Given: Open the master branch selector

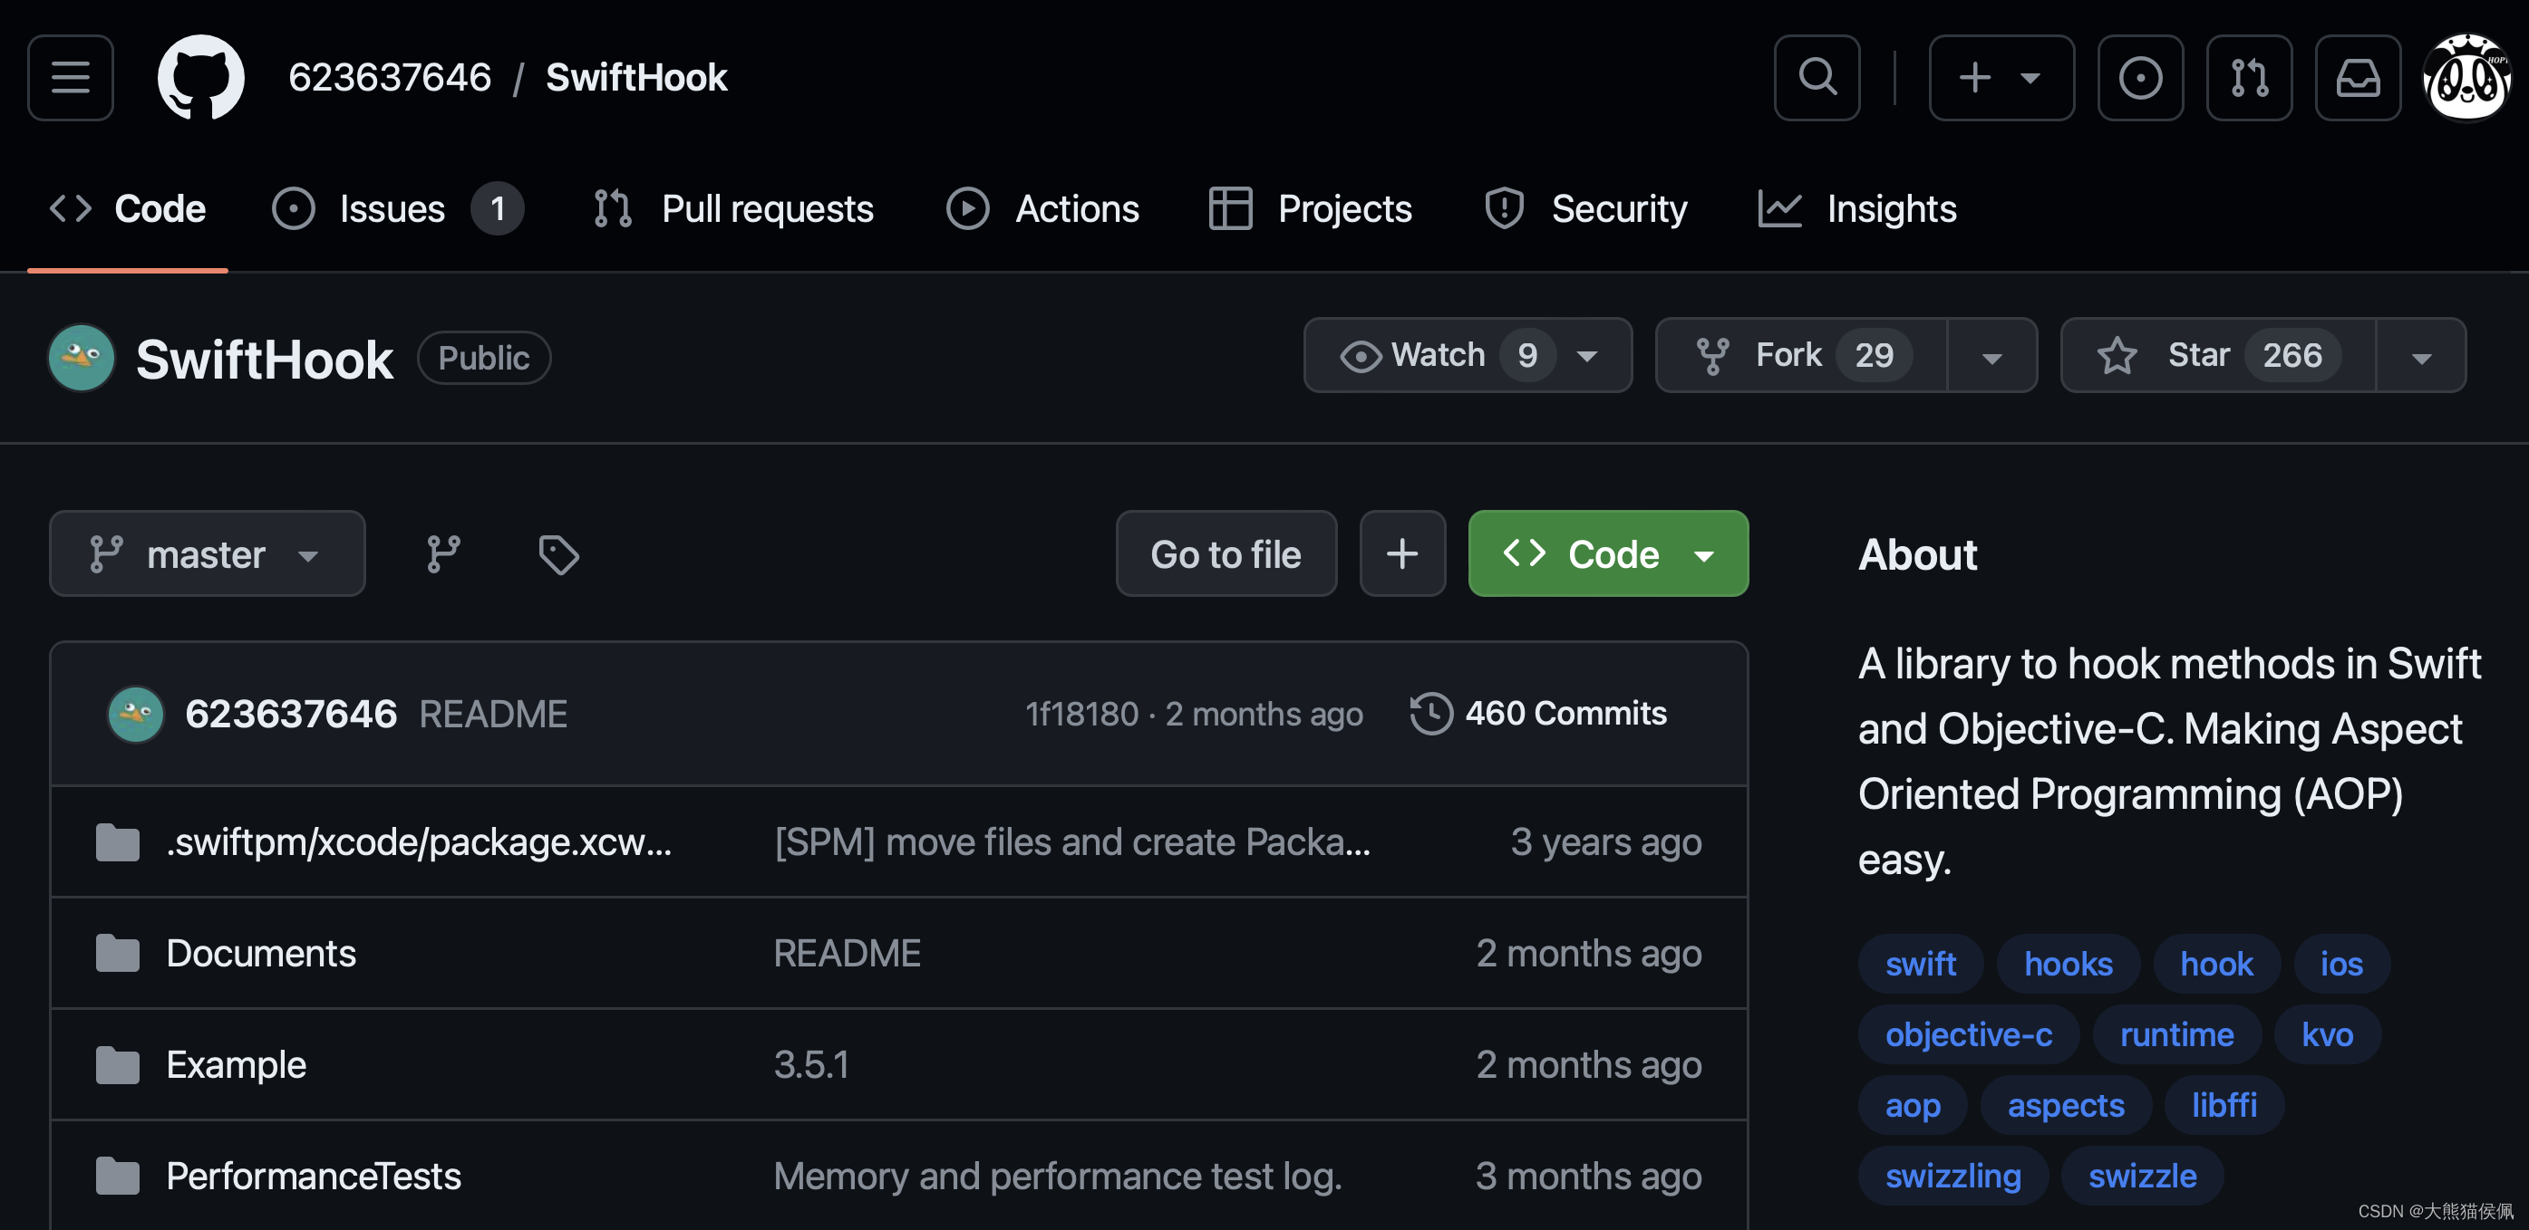Looking at the screenshot, I should click(x=208, y=554).
